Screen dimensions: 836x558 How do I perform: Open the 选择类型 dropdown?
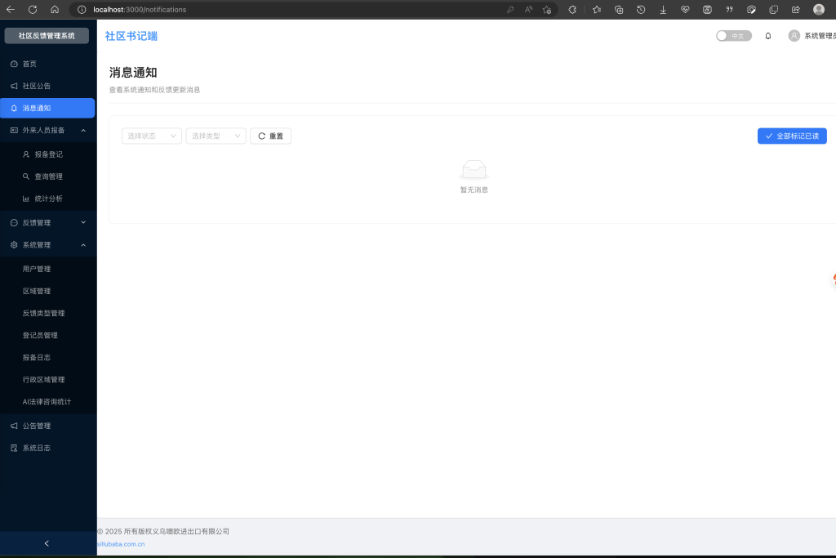click(216, 136)
